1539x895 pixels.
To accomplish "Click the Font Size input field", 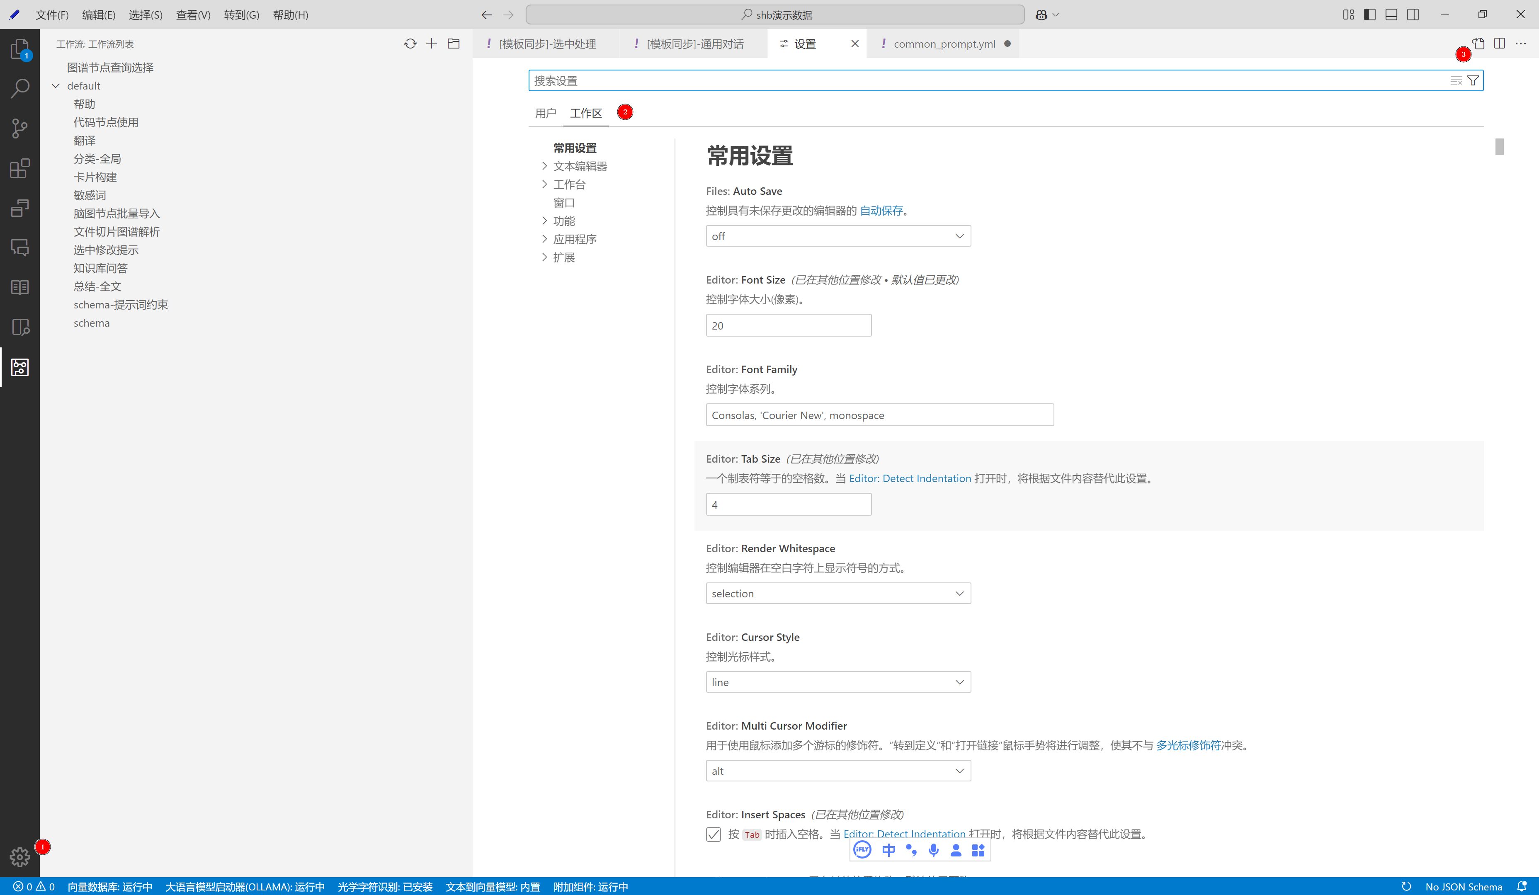I will click(x=788, y=325).
